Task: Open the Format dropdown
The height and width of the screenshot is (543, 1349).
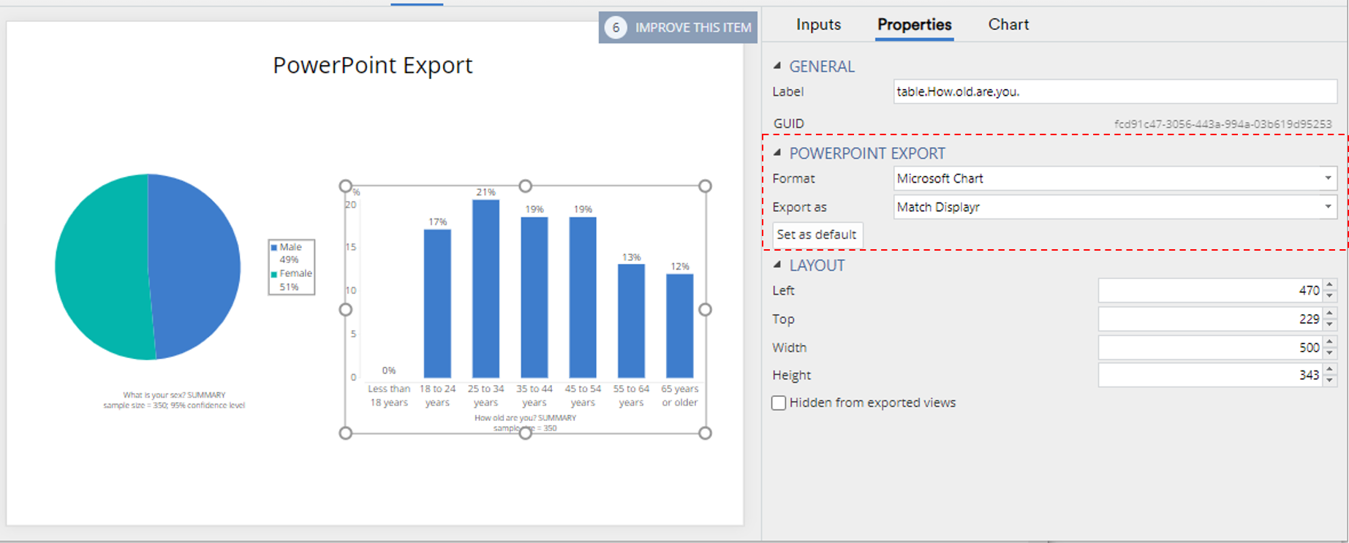Action: tap(1115, 178)
